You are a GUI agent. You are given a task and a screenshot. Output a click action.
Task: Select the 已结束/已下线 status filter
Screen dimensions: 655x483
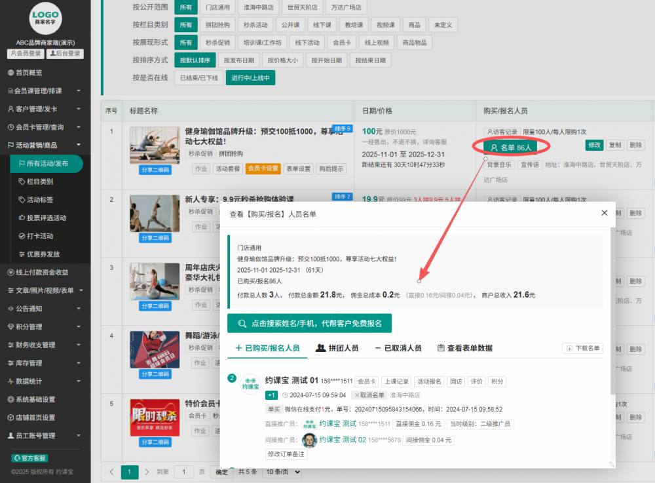click(199, 77)
